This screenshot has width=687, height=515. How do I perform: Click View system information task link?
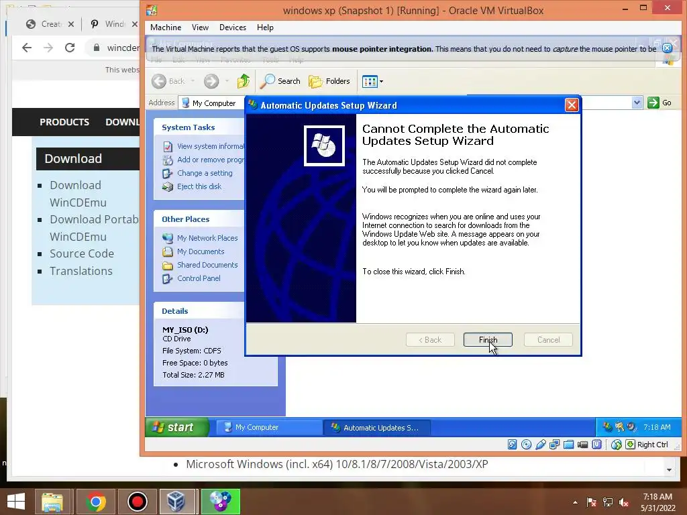[x=210, y=146]
